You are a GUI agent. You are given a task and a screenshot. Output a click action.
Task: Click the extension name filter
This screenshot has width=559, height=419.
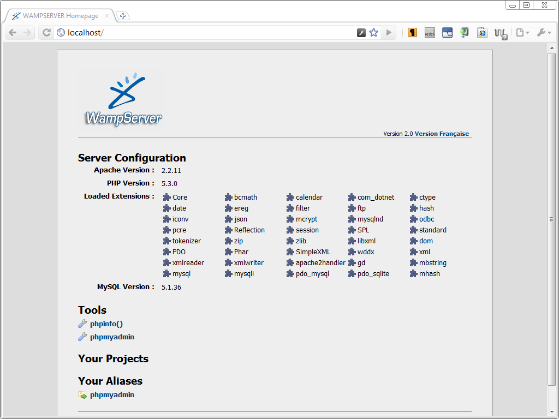pos(303,208)
